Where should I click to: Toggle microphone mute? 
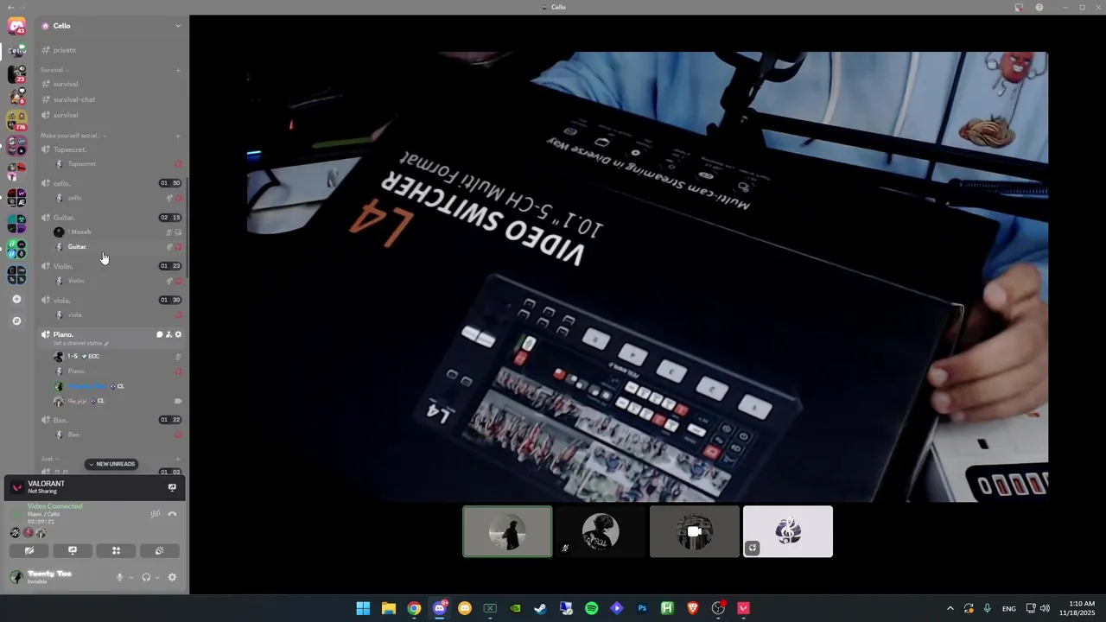[x=120, y=577]
